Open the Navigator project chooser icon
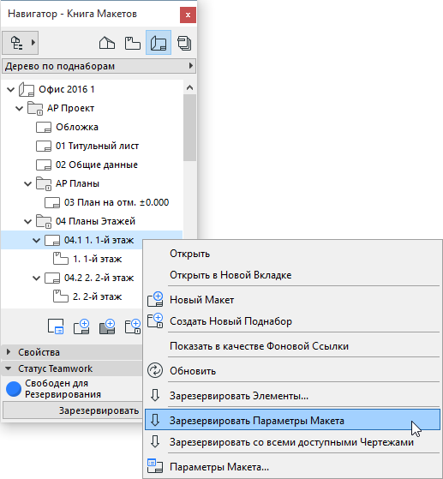Screen dimensions: 443x479 (21, 43)
